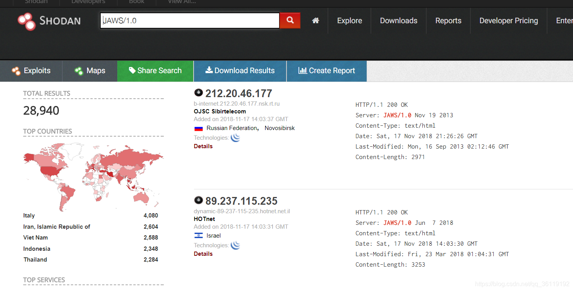Click the Share Search tag icon
Image resolution: width=573 pixels, height=291 pixels.
pyautogui.click(x=132, y=70)
